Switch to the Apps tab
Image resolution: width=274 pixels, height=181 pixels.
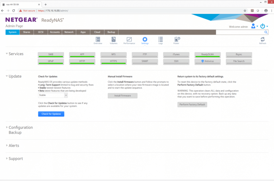(83, 32)
